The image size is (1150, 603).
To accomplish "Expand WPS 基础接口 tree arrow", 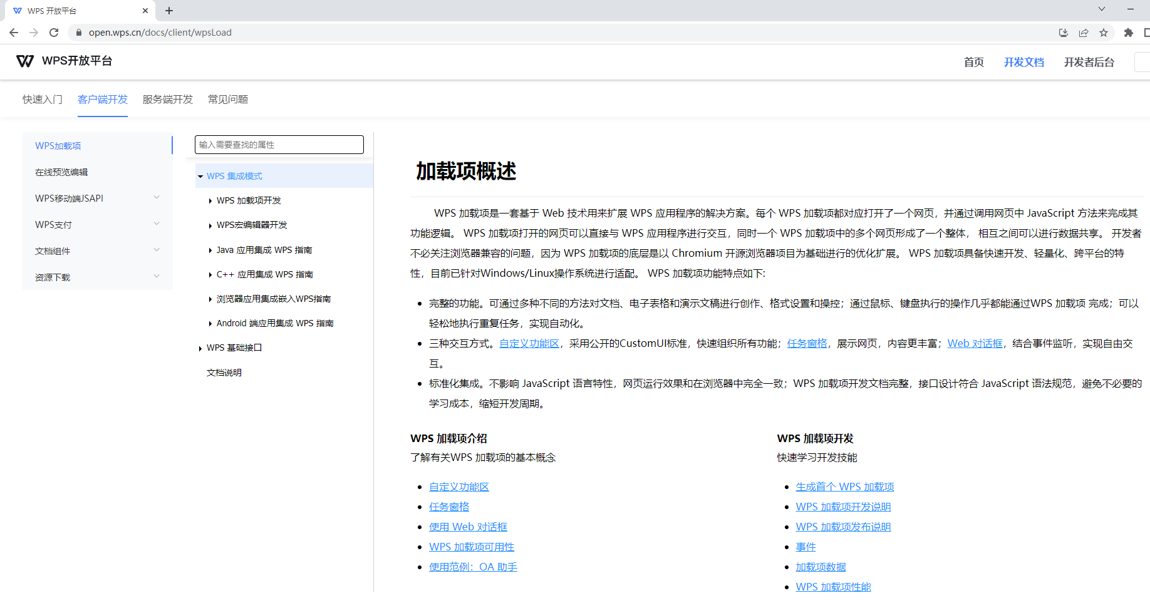I will 200,348.
